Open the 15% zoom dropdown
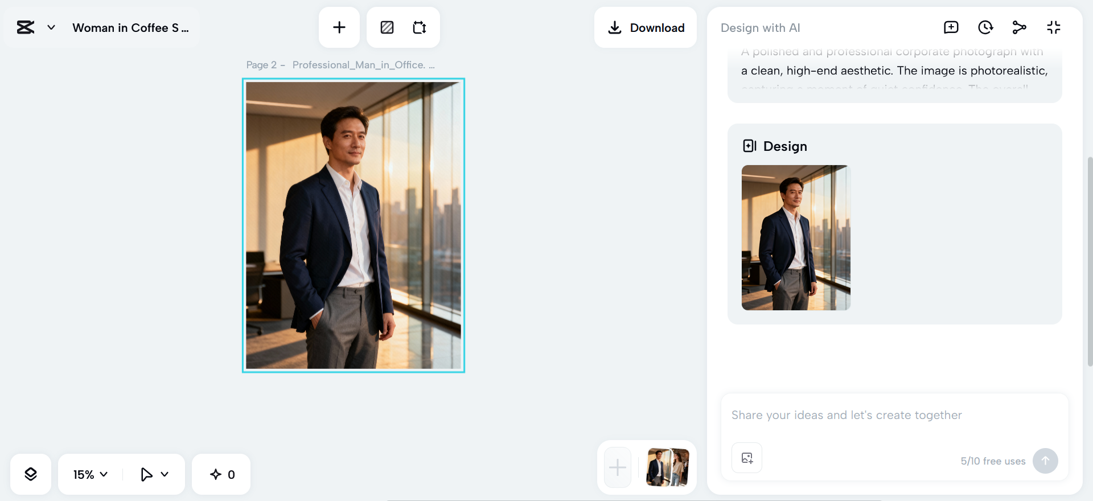This screenshot has width=1093, height=501. click(x=90, y=474)
